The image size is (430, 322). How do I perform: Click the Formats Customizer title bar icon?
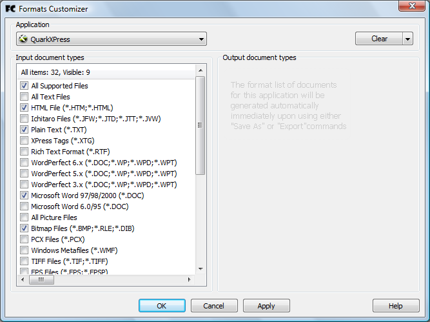coord(10,9)
